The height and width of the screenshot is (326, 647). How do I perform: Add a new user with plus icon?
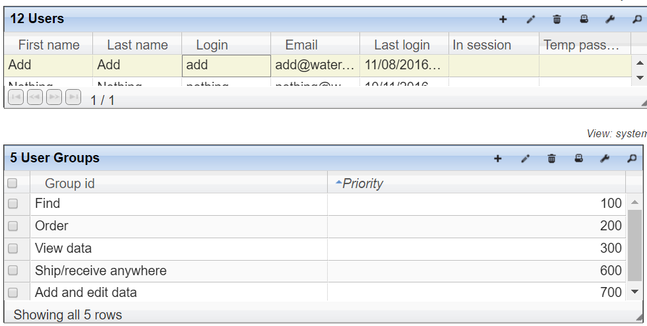click(x=503, y=19)
